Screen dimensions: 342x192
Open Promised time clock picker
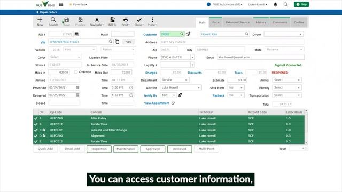coord(131,87)
